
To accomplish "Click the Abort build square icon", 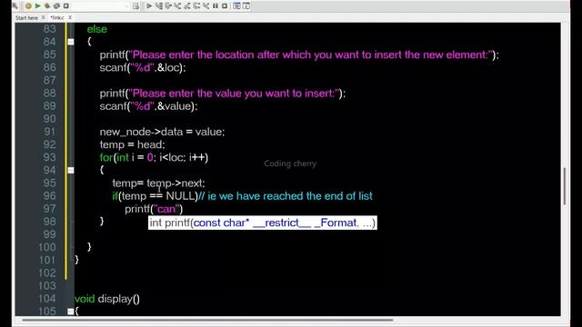I will [66, 6].
